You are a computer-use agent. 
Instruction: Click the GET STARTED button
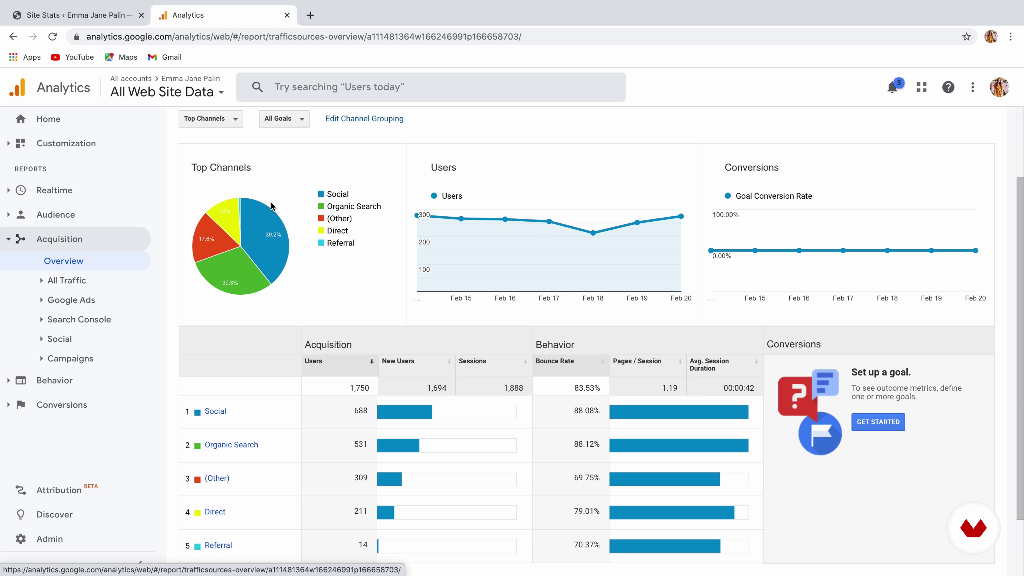coord(878,422)
